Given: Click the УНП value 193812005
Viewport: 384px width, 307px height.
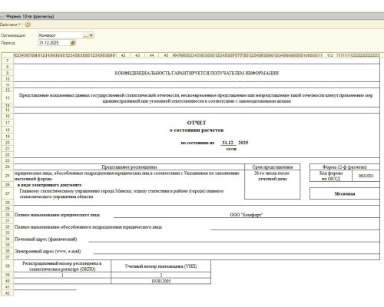Looking at the screenshot, I should click(161, 281).
